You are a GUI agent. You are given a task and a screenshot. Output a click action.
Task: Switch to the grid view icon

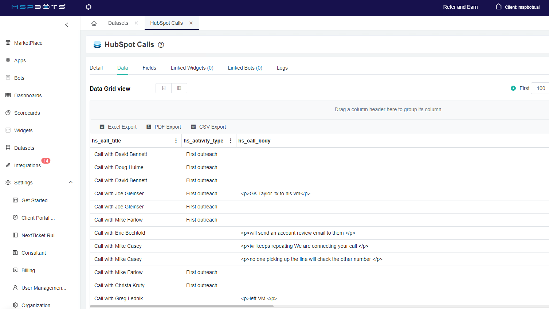pyautogui.click(x=179, y=88)
